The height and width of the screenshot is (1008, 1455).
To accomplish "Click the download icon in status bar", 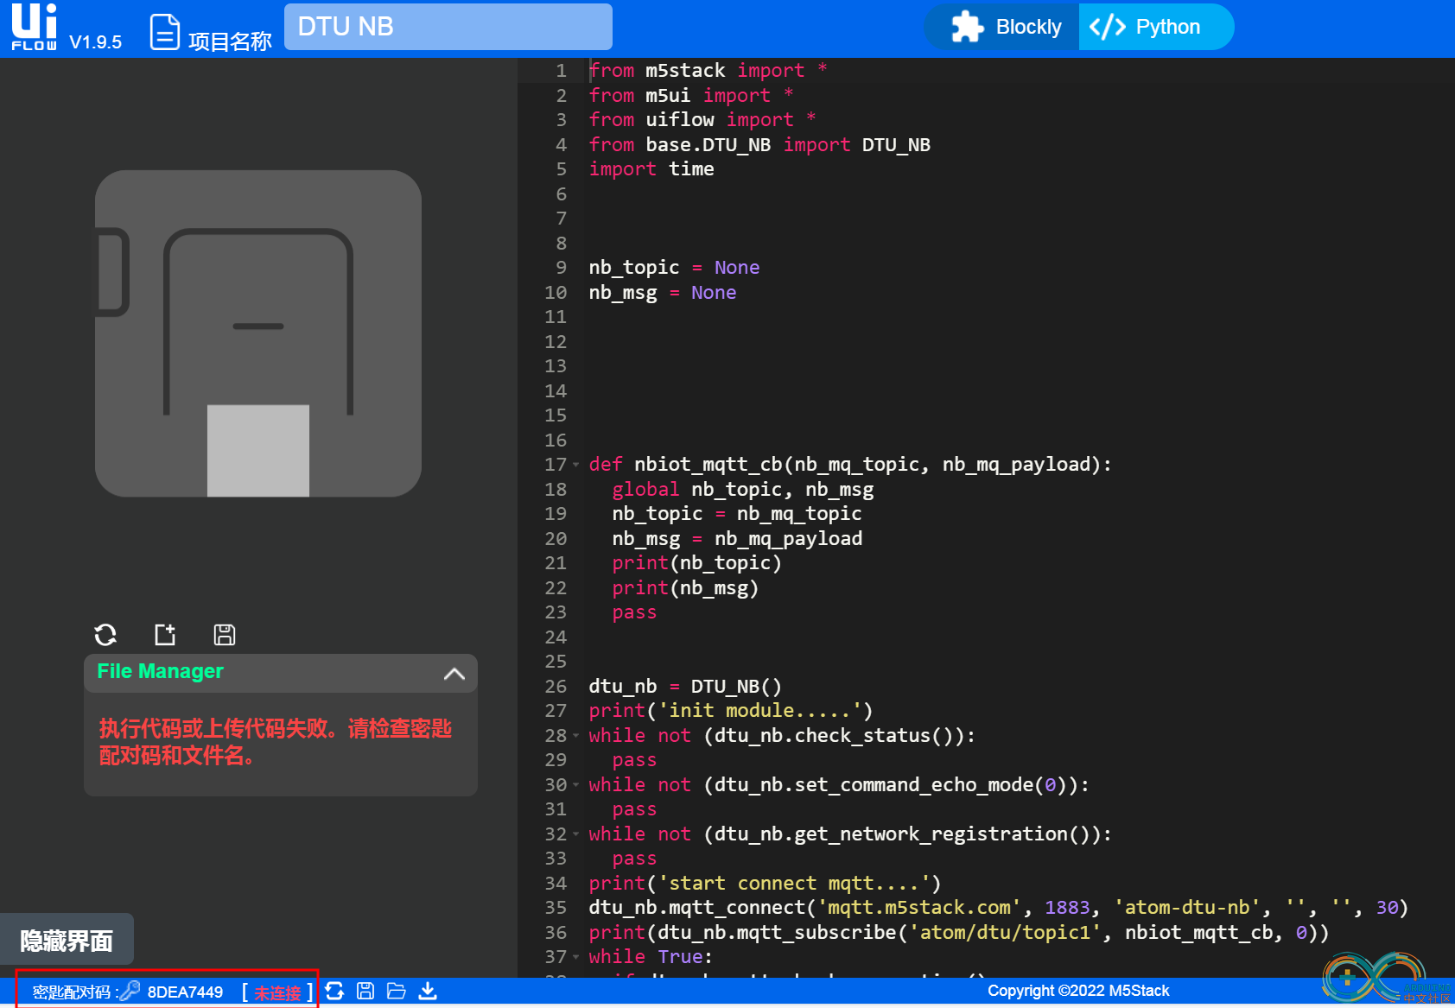I will [428, 991].
